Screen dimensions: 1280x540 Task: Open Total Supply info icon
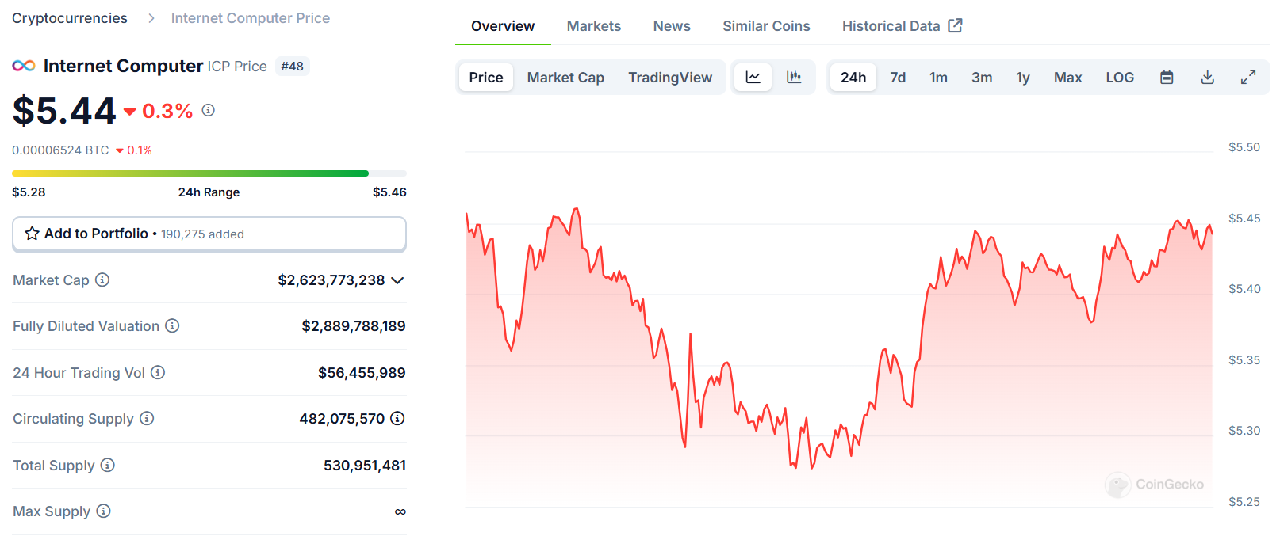point(108,465)
